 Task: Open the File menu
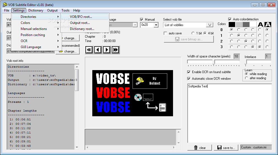[x=7, y=10]
